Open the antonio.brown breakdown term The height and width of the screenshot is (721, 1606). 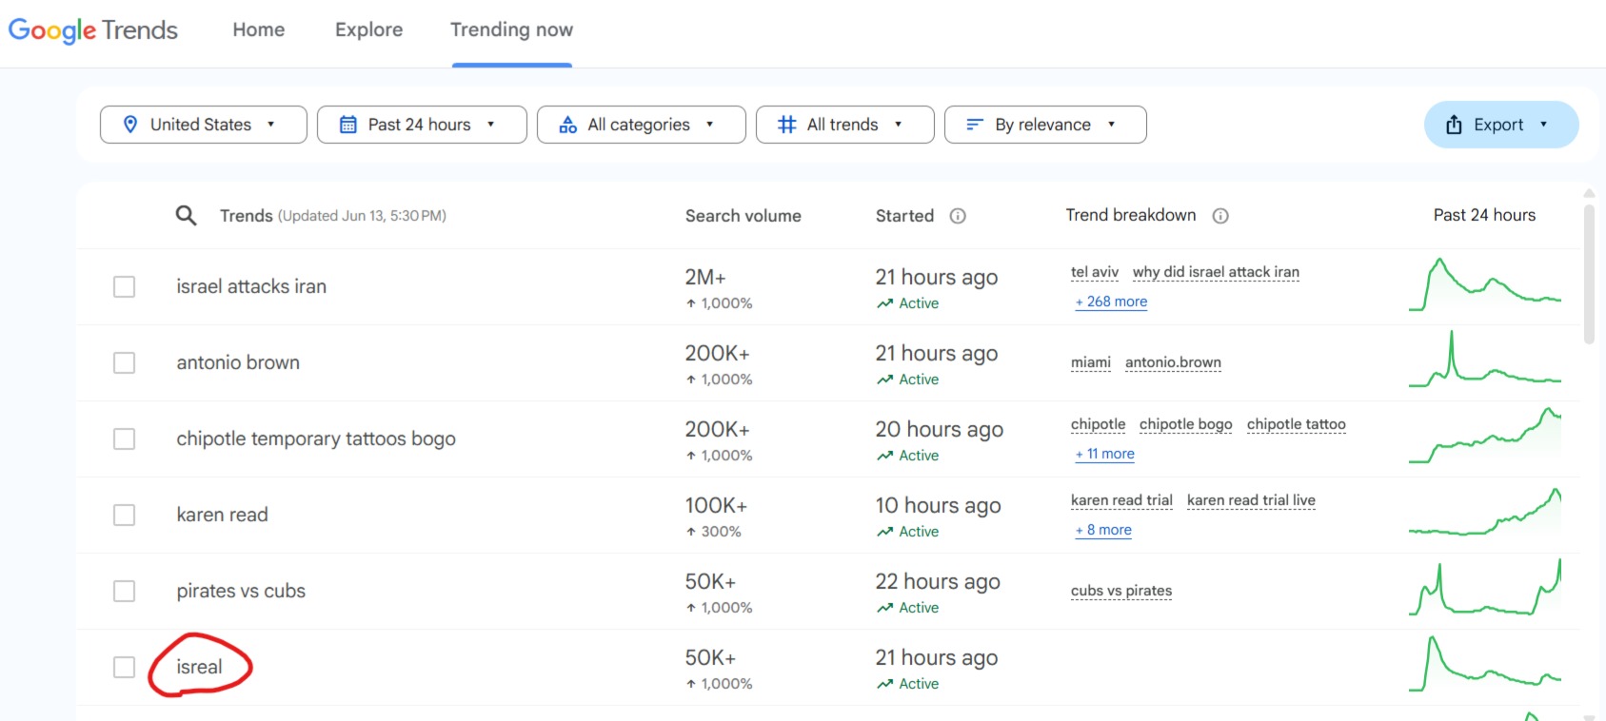(1173, 362)
